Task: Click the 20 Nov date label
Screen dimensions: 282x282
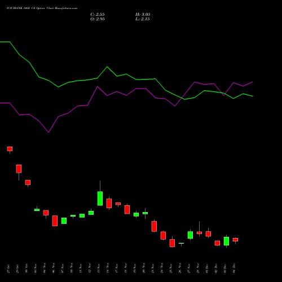Action: coord(144,268)
